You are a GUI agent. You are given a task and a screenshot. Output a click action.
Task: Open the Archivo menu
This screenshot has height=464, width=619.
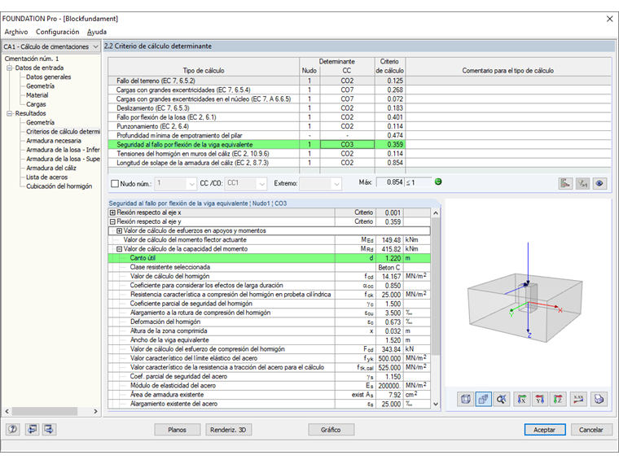(16, 32)
